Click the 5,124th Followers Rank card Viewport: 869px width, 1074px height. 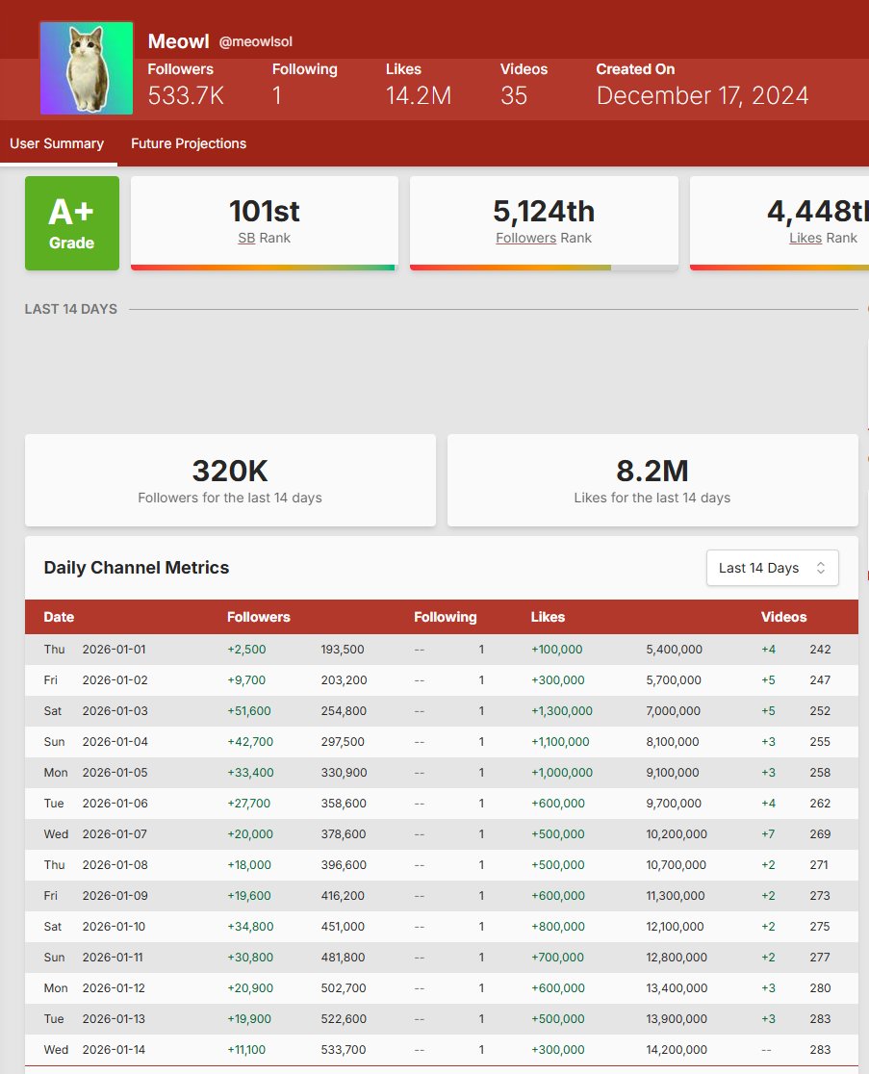[544, 223]
